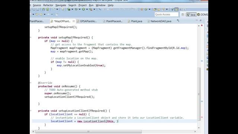Open the Lint check dropdown arrow
Image resolution: width=238 pixels, height=134 pixels.
coord(57,9)
